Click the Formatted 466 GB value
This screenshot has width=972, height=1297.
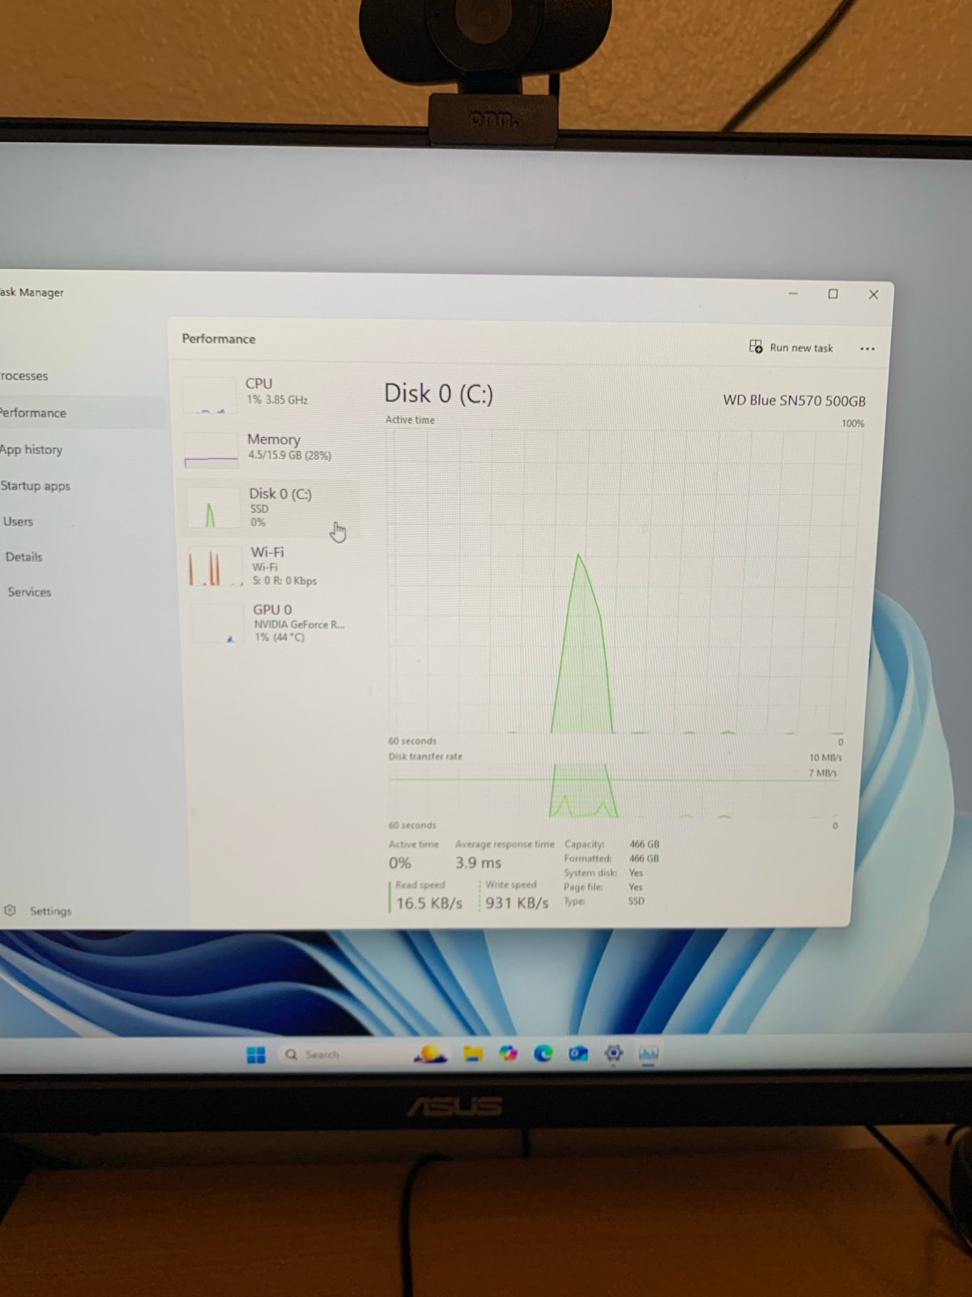coord(644,858)
